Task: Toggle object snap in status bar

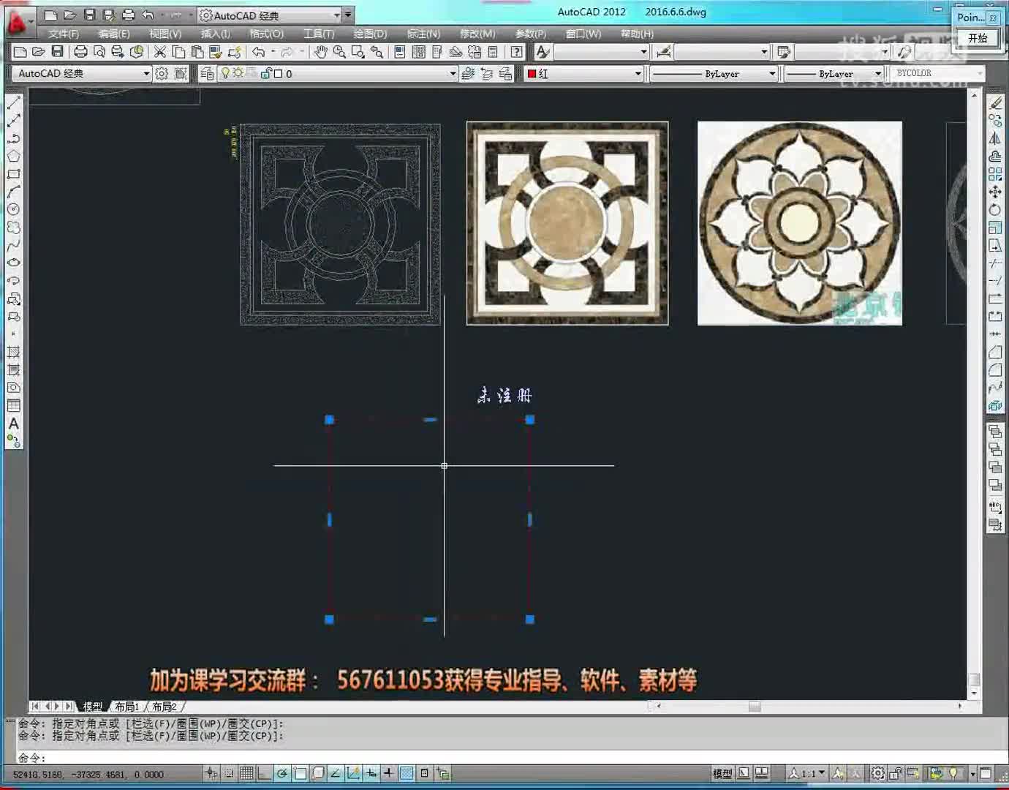Action: [x=300, y=773]
